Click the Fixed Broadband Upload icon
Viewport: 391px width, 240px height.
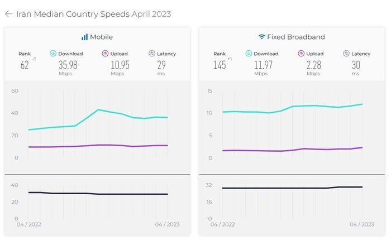pos(301,54)
